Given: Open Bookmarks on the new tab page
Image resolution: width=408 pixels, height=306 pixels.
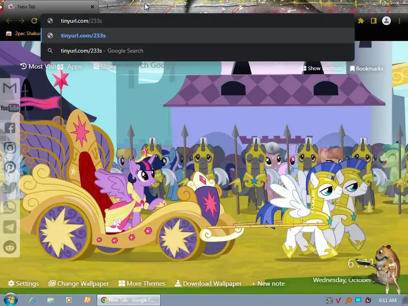Looking at the screenshot, I should (x=367, y=69).
